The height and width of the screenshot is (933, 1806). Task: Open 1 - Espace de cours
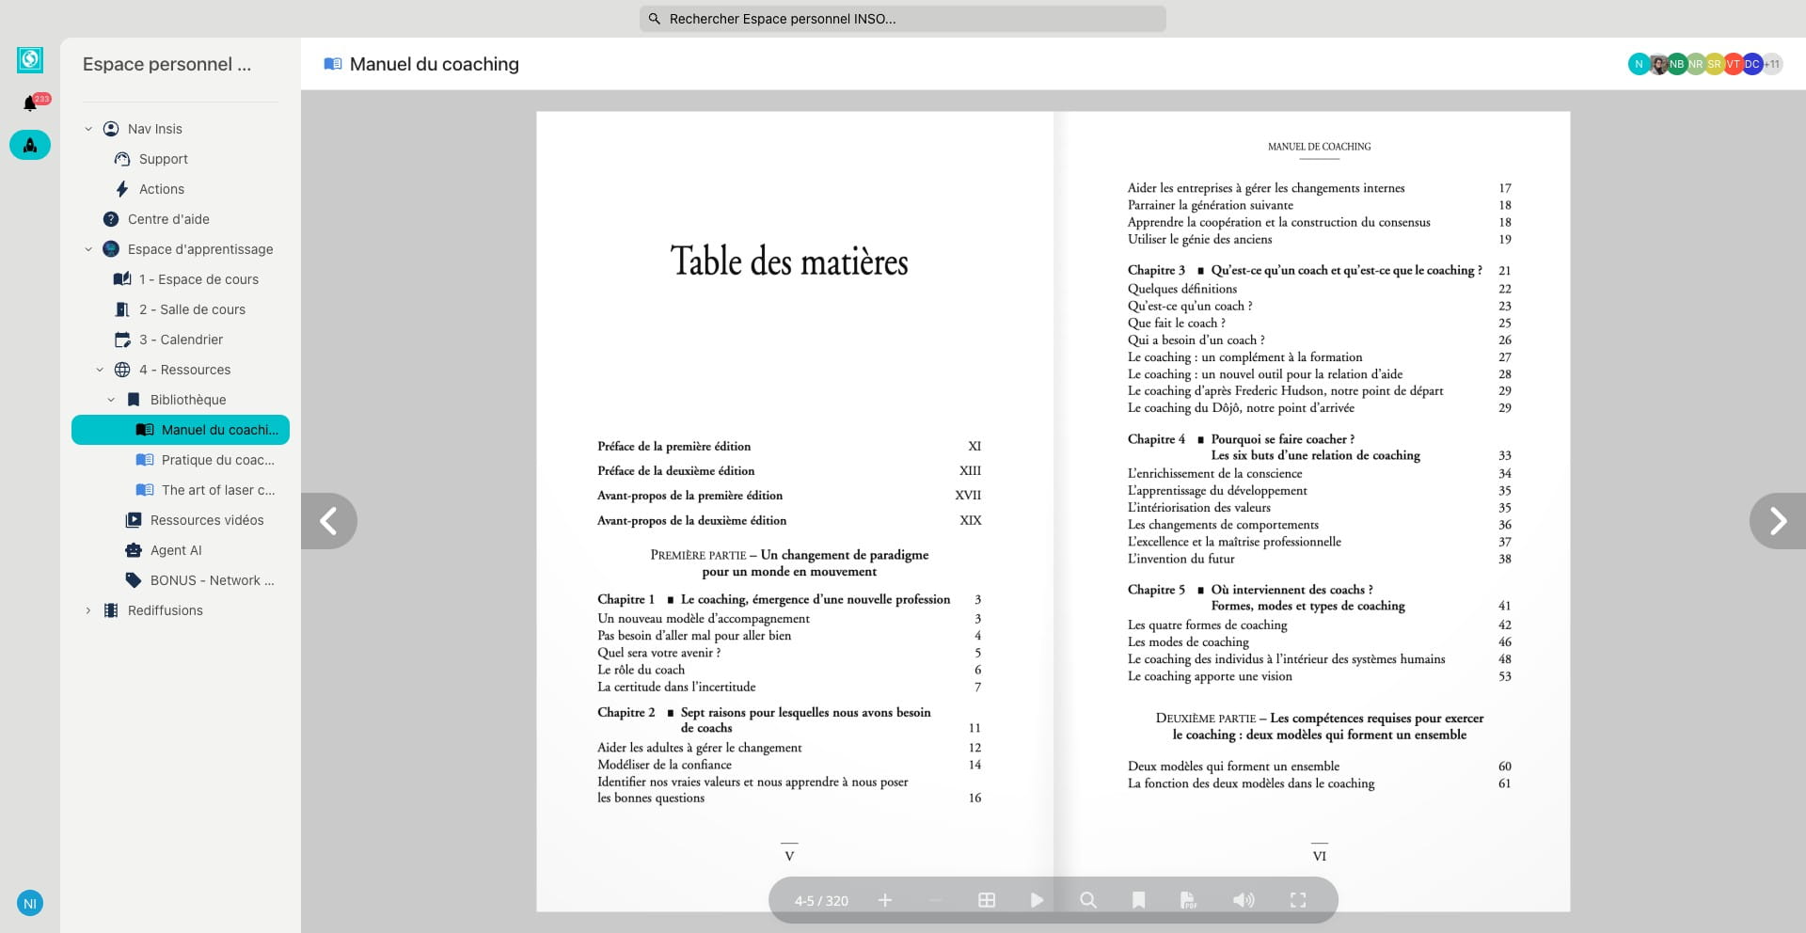click(198, 279)
